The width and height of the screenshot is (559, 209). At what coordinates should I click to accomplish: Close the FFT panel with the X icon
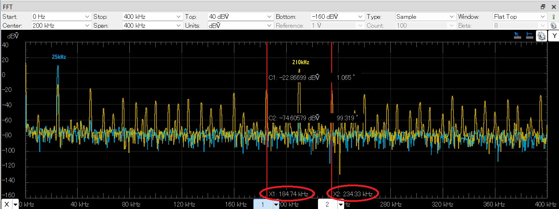(x=554, y=7)
